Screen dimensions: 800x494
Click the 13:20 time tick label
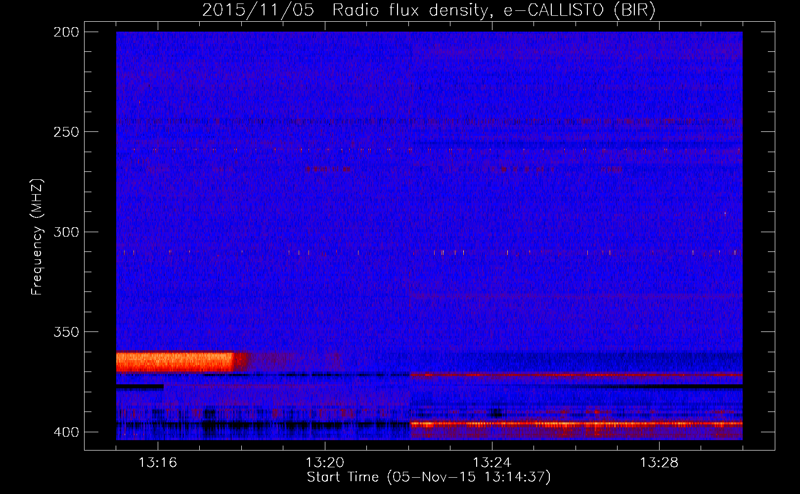(x=325, y=463)
